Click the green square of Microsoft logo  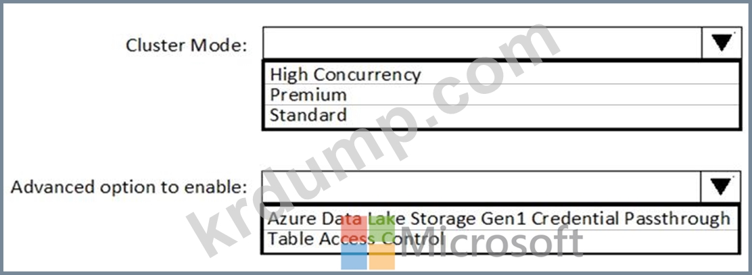click(382, 228)
